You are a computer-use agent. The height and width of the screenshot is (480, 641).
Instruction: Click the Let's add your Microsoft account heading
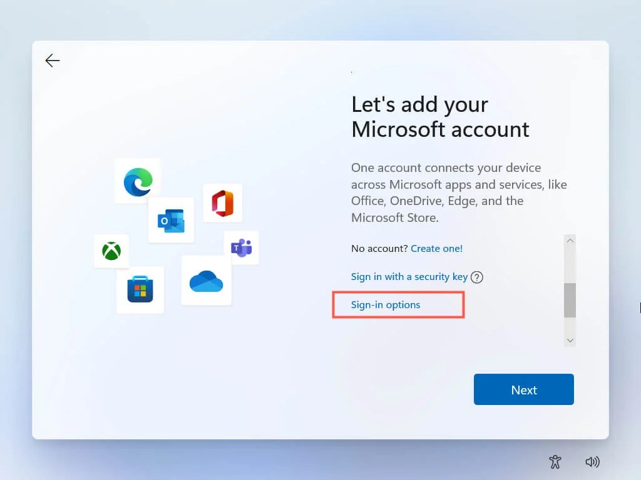click(x=441, y=117)
